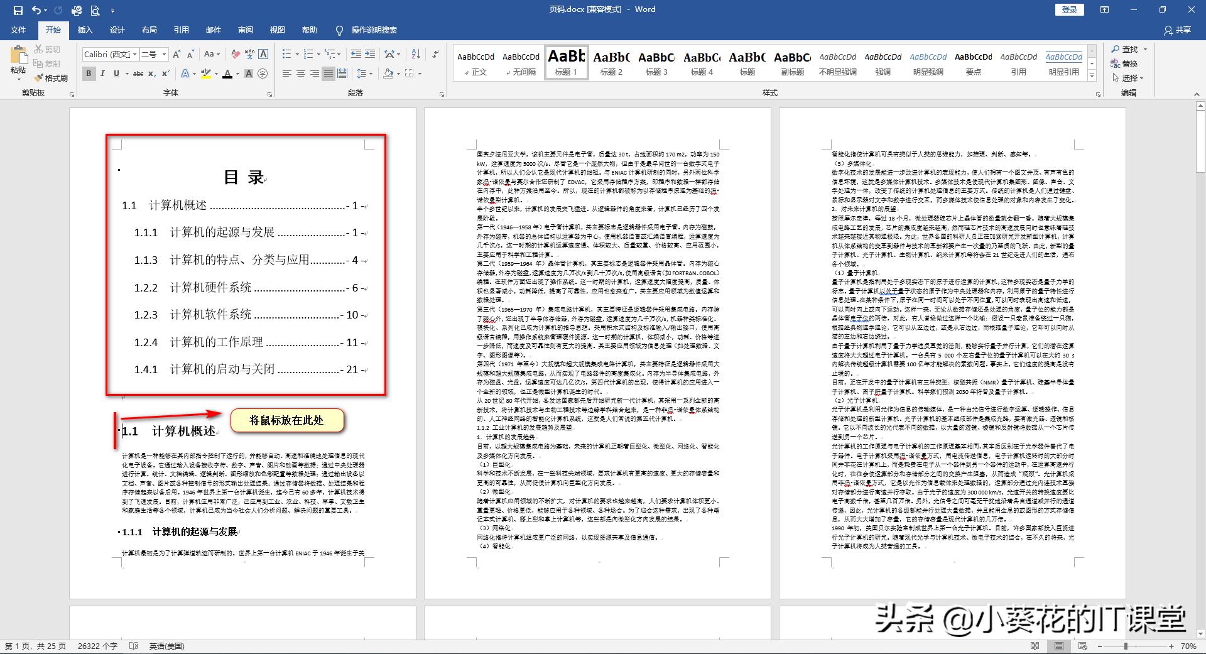Open the 审阅 ribbon tab
This screenshot has height=654, width=1206.
pyautogui.click(x=245, y=30)
